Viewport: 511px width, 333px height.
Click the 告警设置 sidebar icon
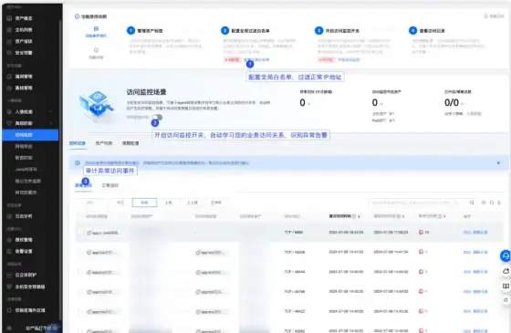9,251
